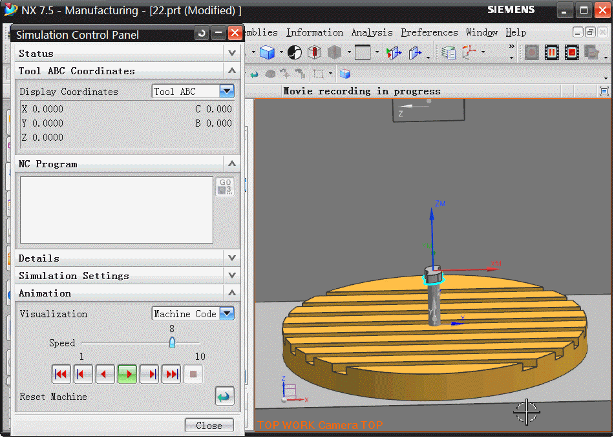Click the WCS coordinate axes icon
Viewport: 614px width, 438px height.
point(469,52)
